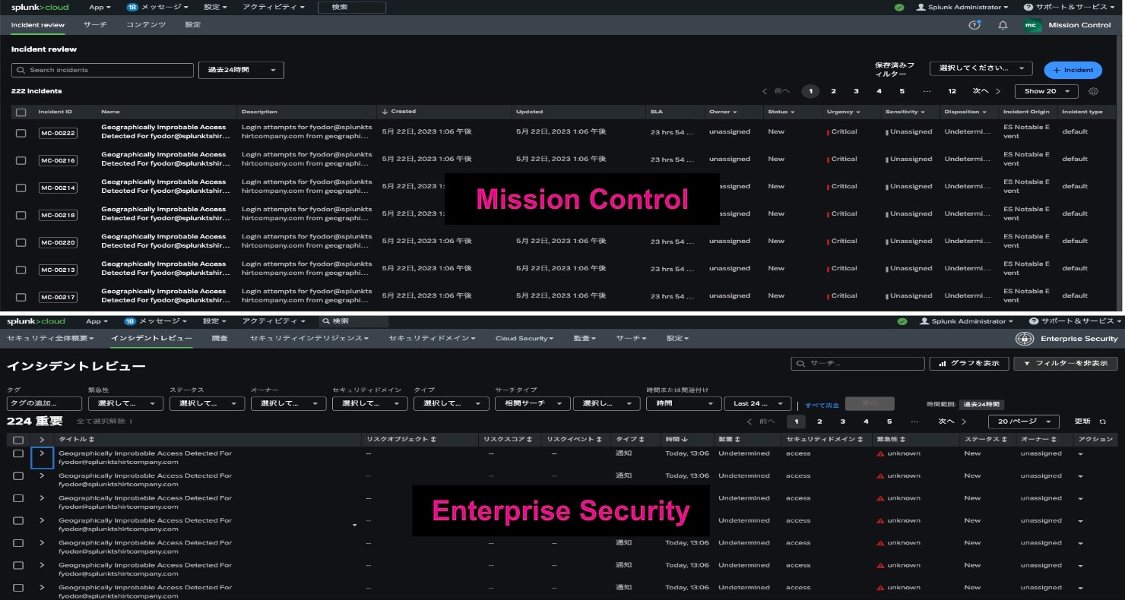
Task: Check the box for incident MC-00214
Action: point(21,188)
